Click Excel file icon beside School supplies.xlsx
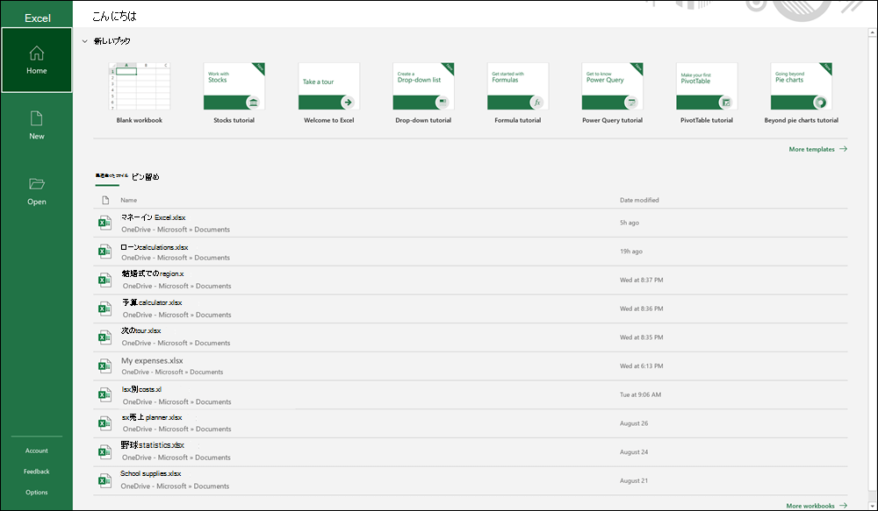 [105, 479]
